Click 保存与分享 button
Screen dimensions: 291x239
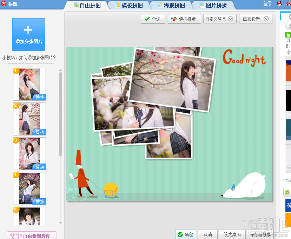260,234
